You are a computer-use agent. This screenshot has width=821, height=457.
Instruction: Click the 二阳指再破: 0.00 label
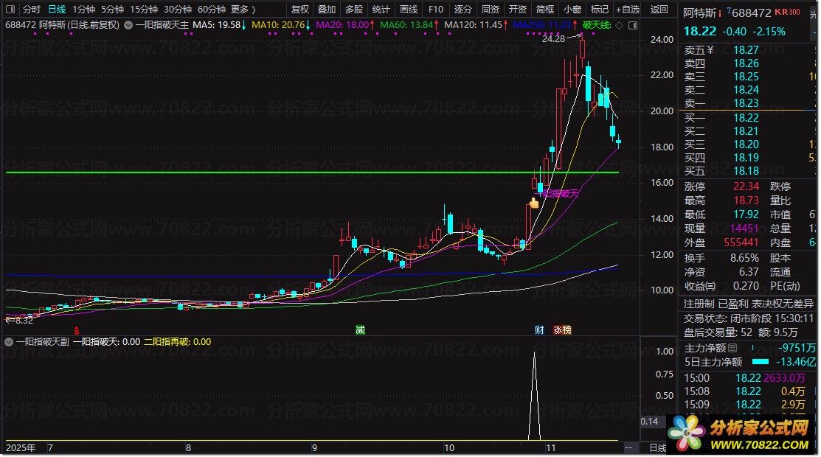tap(178, 342)
